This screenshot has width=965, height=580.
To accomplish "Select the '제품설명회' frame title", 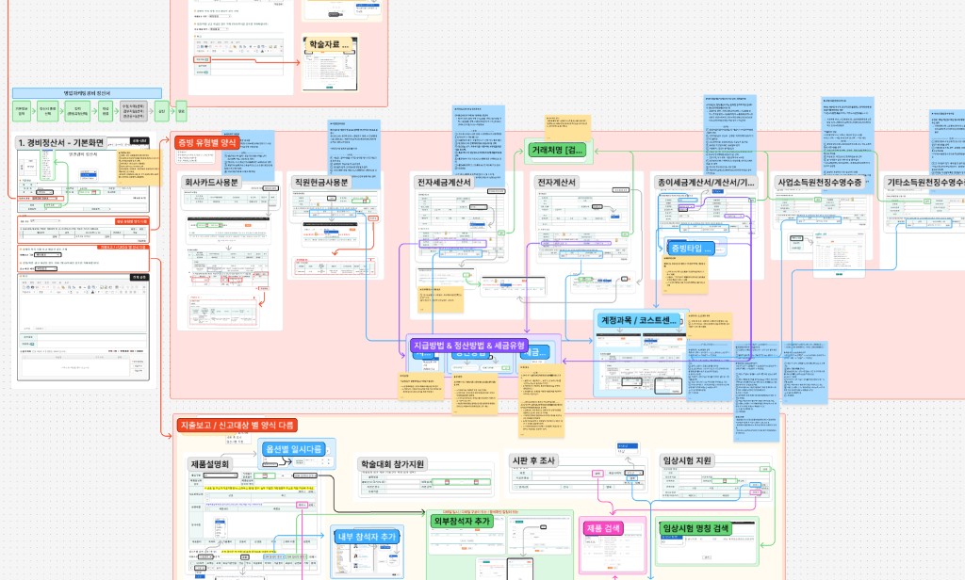I will click(210, 464).
